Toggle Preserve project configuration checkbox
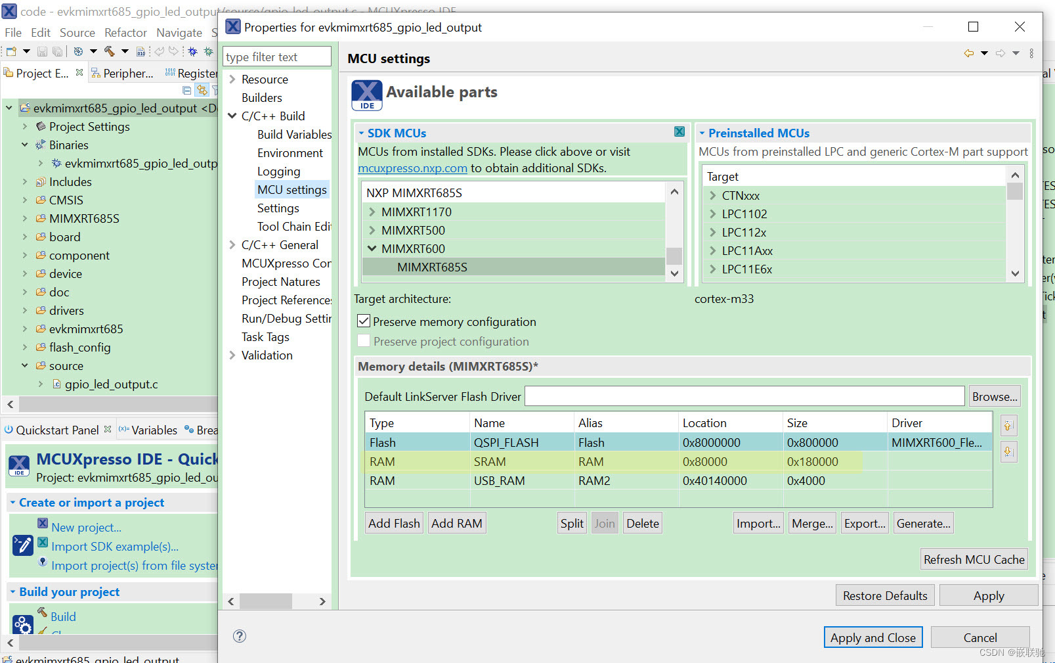This screenshot has height=663, width=1055. (x=364, y=341)
